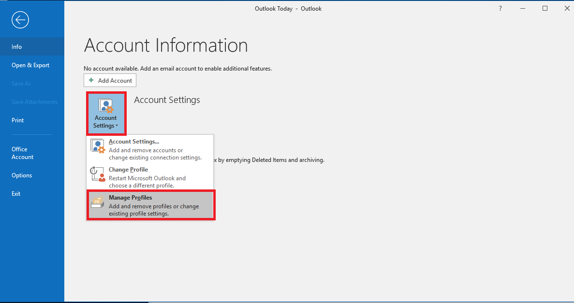Image resolution: width=574 pixels, height=303 pixels.
Task: Click Save Attachments in the sidebar
Action: (x=32, y=102)
